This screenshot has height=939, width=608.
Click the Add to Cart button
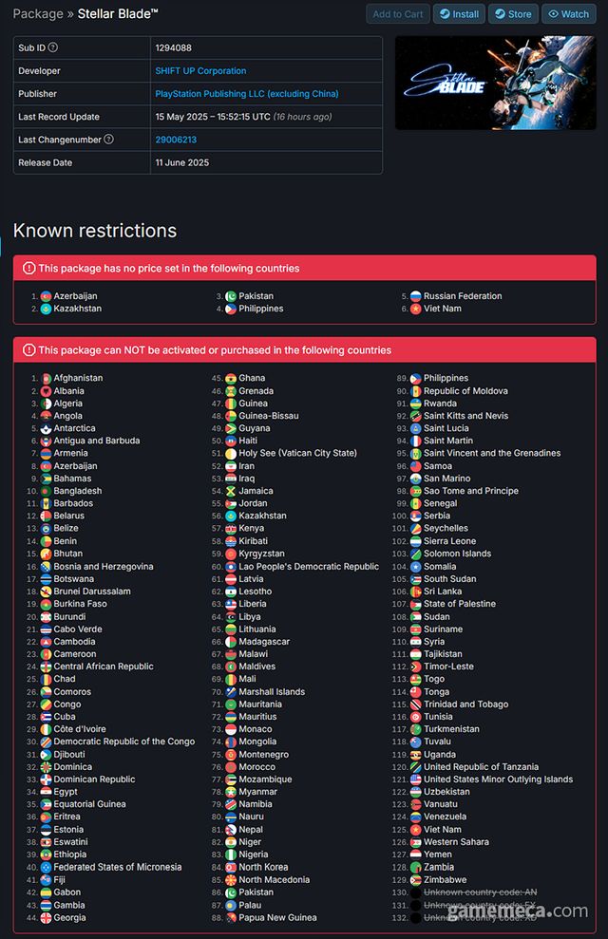(x=397, y=14)
